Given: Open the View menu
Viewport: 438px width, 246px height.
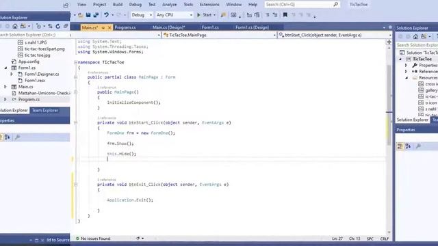Looking at the screenshot, I should click(x=81, y=5).
